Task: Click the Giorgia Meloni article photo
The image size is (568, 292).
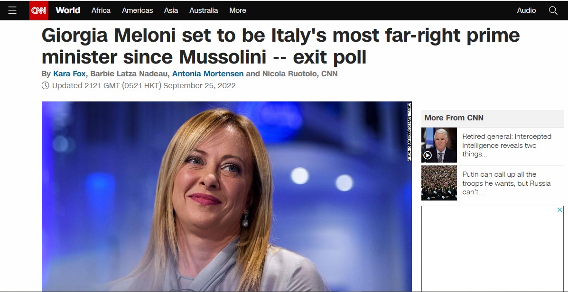Action: 226,196
